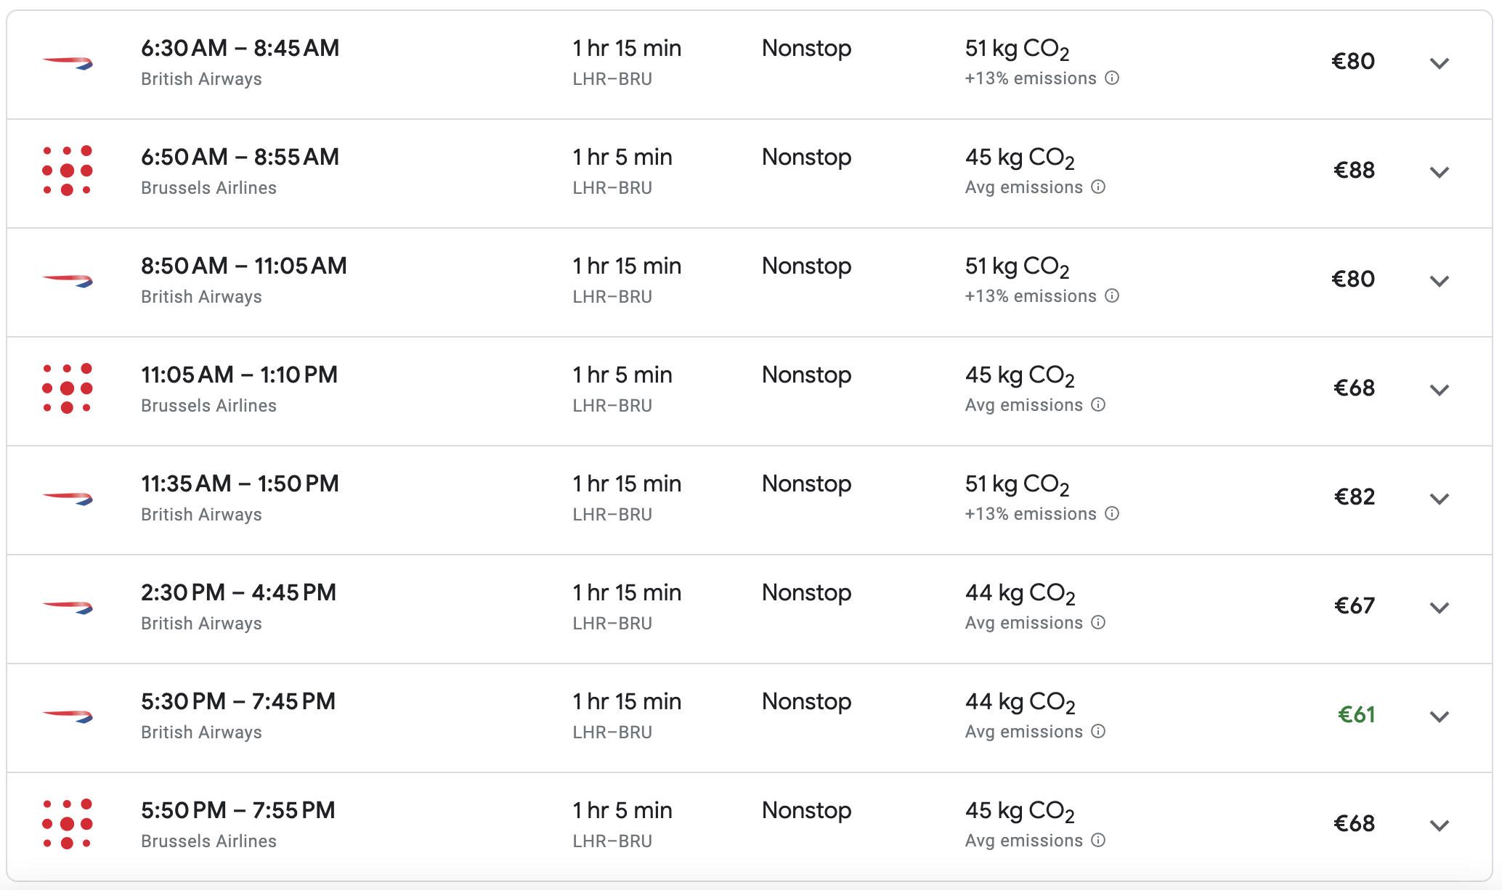The image size is (1502, 890).
Task: Open emissions info for the 8:50 AM flight
Action: coord(1112,296)
